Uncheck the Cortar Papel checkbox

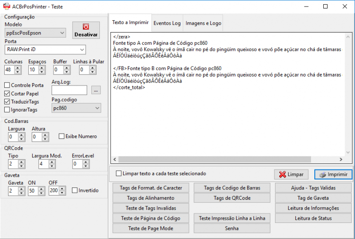click(7, 94)
